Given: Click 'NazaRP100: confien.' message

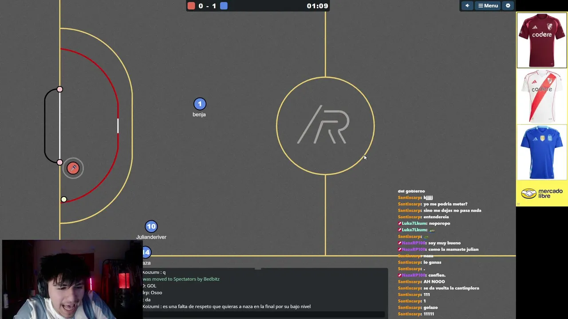Looking at the screenshot, I should tap(422, 275).
